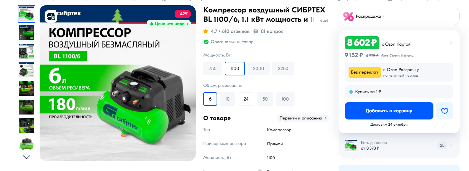Choose 24 liter receiver volume

[246, 99]
